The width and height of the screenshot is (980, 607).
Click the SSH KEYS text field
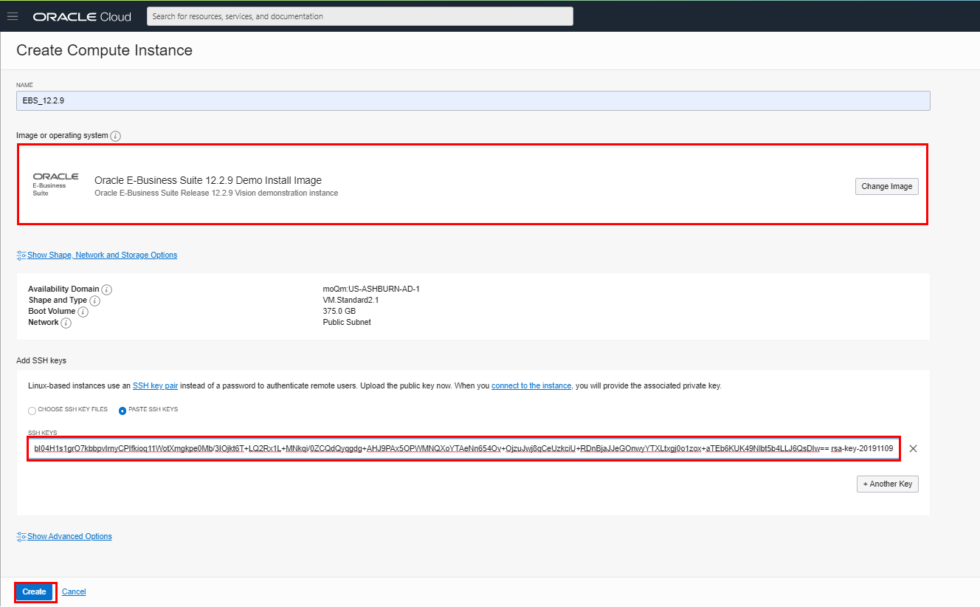click(463, 448)
